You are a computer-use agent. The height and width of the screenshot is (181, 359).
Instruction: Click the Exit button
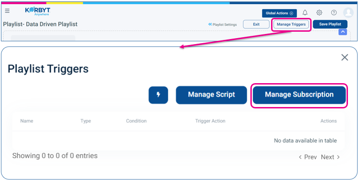click(256, 24)
